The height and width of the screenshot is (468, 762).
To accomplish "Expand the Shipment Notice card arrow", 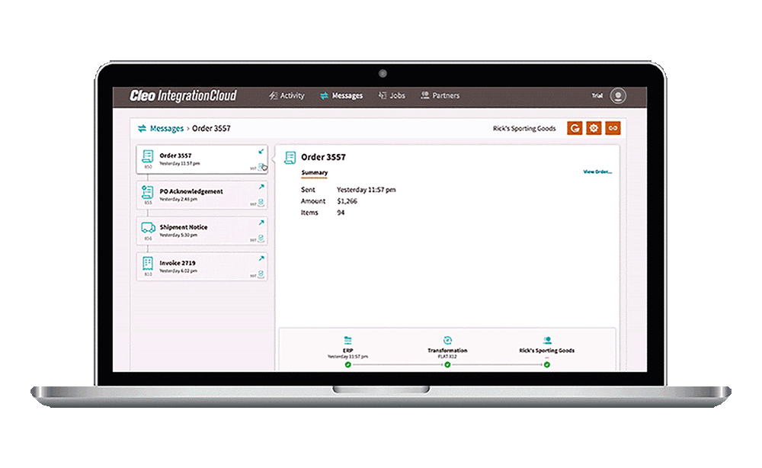I will pos(261,223).
